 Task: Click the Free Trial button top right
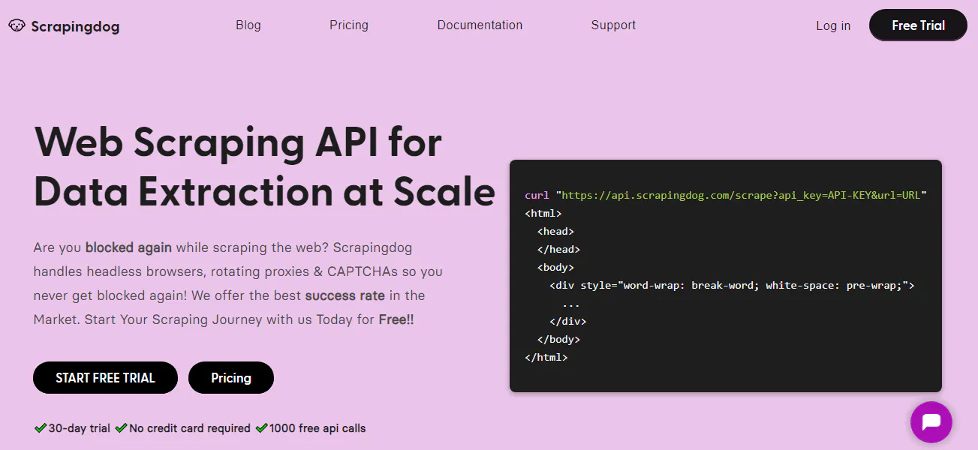[917, 25]
